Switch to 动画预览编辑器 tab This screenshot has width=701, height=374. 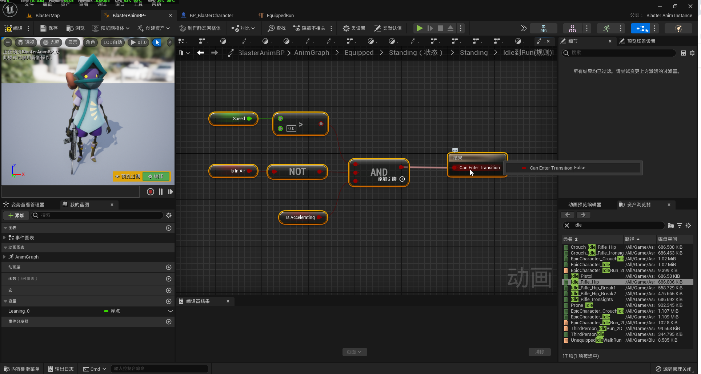point(585,205)
